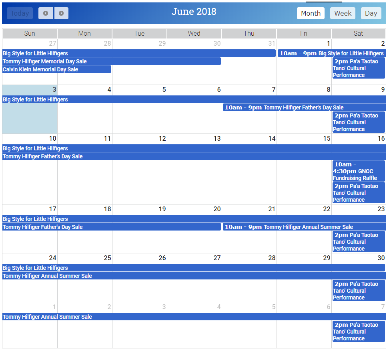Open Pa'a Taotao Tano' performance on July 7
Screen dimensions: 387x350
pyautogui.click(x=359, y=332)
